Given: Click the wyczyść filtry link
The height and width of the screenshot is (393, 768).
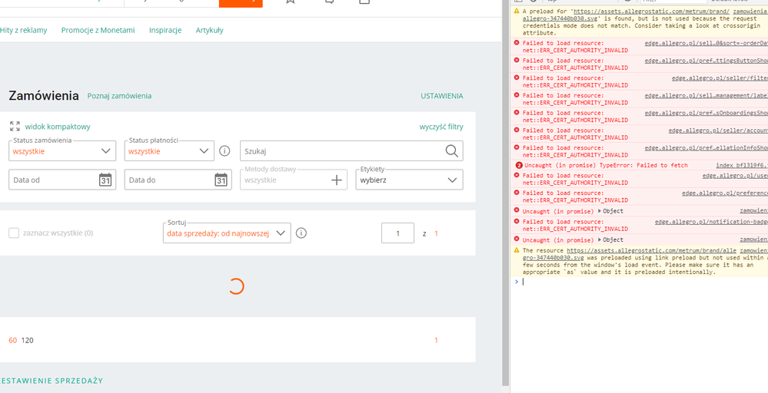Looking at the screenshot, I should (x=441, y=127).
